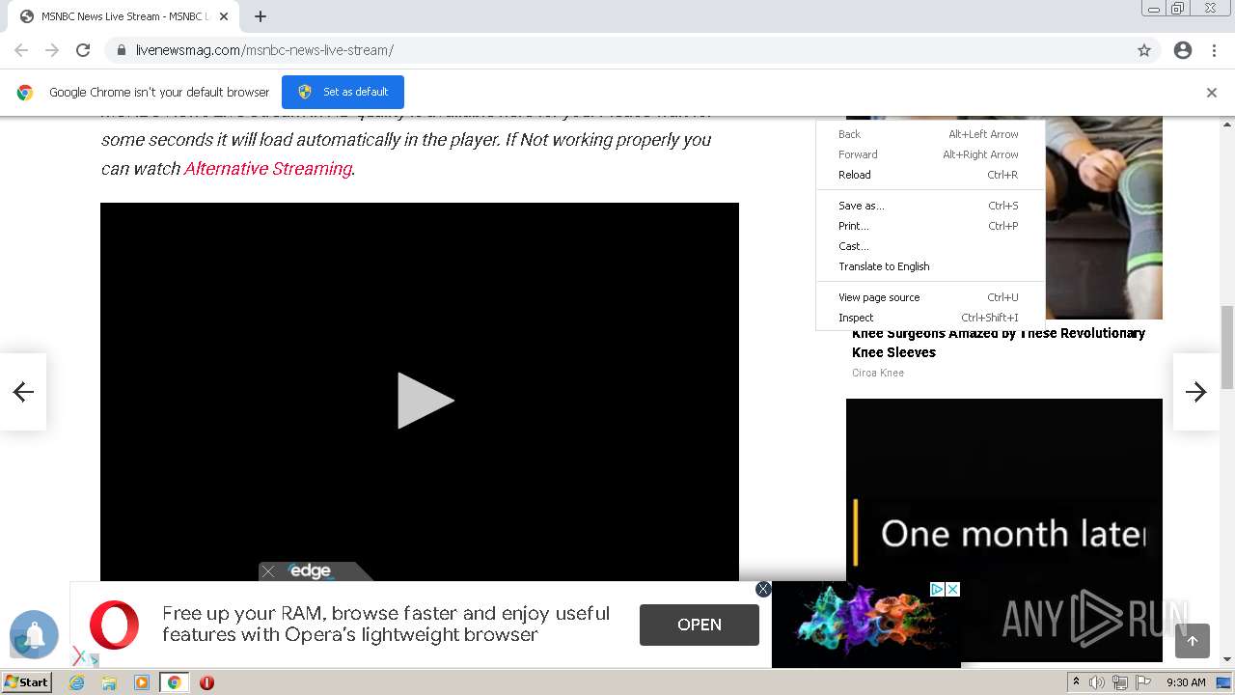Screen dimensions: 1235x695
Task: Click OPEN on Opera ad banner
Action: (x=700, y=625)
